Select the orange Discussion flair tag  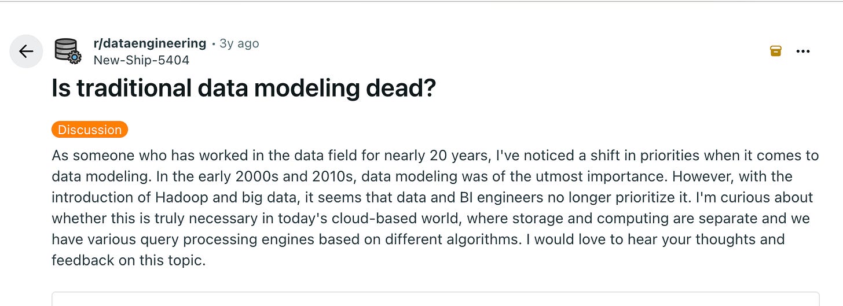[x=90, y=130]
